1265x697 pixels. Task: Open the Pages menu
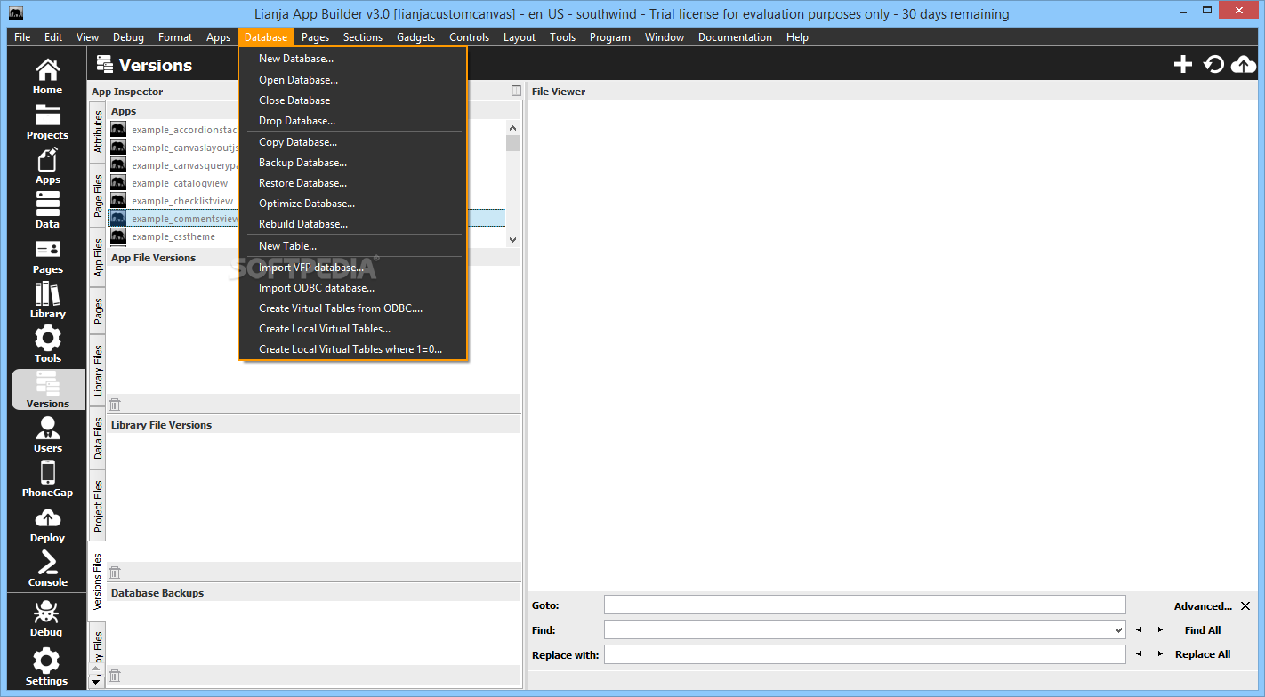[x=315, y=37]
